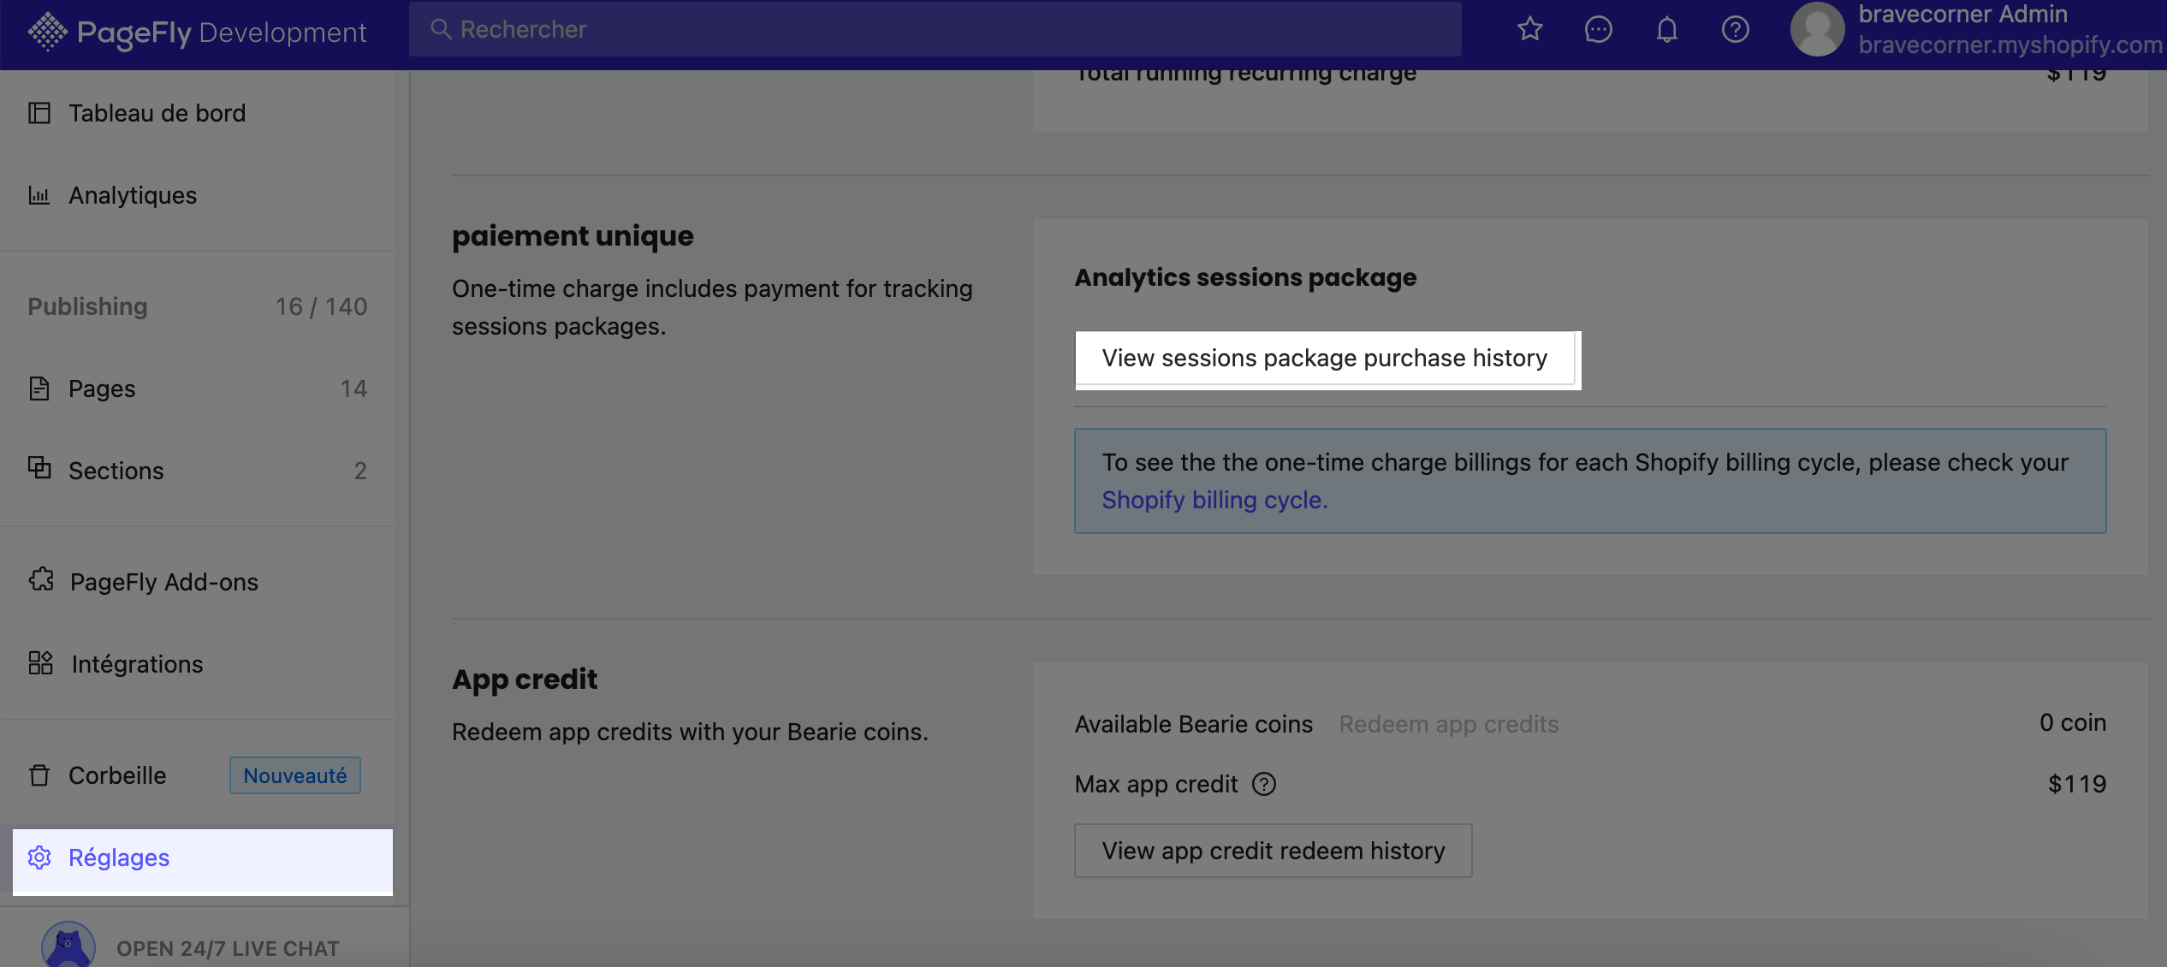
Task: Follow the Shopify billing cycle link
Action: pyautogui.click(x=1214, y=500)
